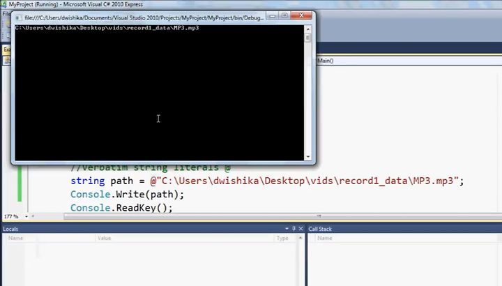Click the editor horizontal scrollbar
This screenshot has width=502, height=286.
coord(283,216)
